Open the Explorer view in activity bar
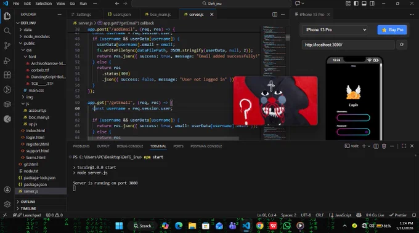The image size is (419, 233). coord(7,16)
